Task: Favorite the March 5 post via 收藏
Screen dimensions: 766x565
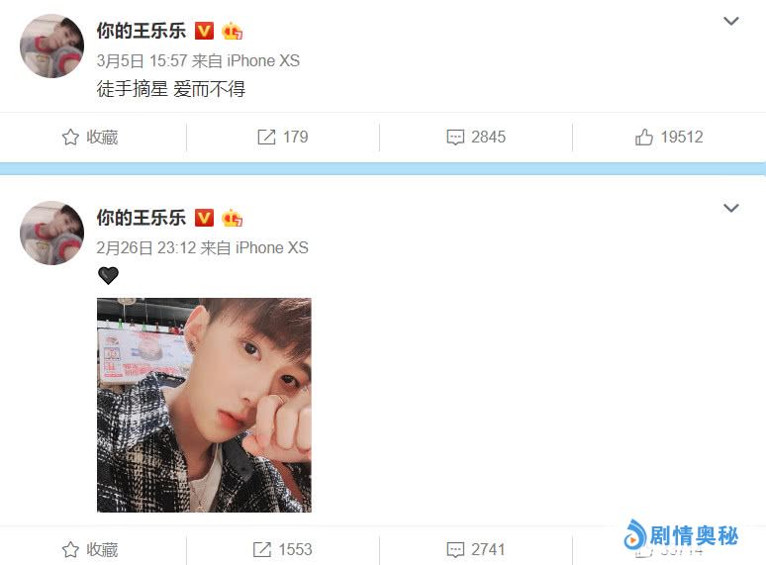Action: click(90, 138)
